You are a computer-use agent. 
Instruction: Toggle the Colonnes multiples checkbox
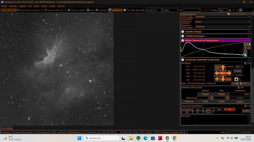tap(229, 14)
